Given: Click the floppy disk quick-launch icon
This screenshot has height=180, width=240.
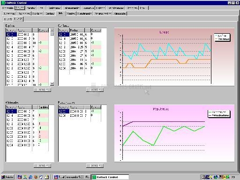Looking at the screenshot, I should click(x=20, y=177).
